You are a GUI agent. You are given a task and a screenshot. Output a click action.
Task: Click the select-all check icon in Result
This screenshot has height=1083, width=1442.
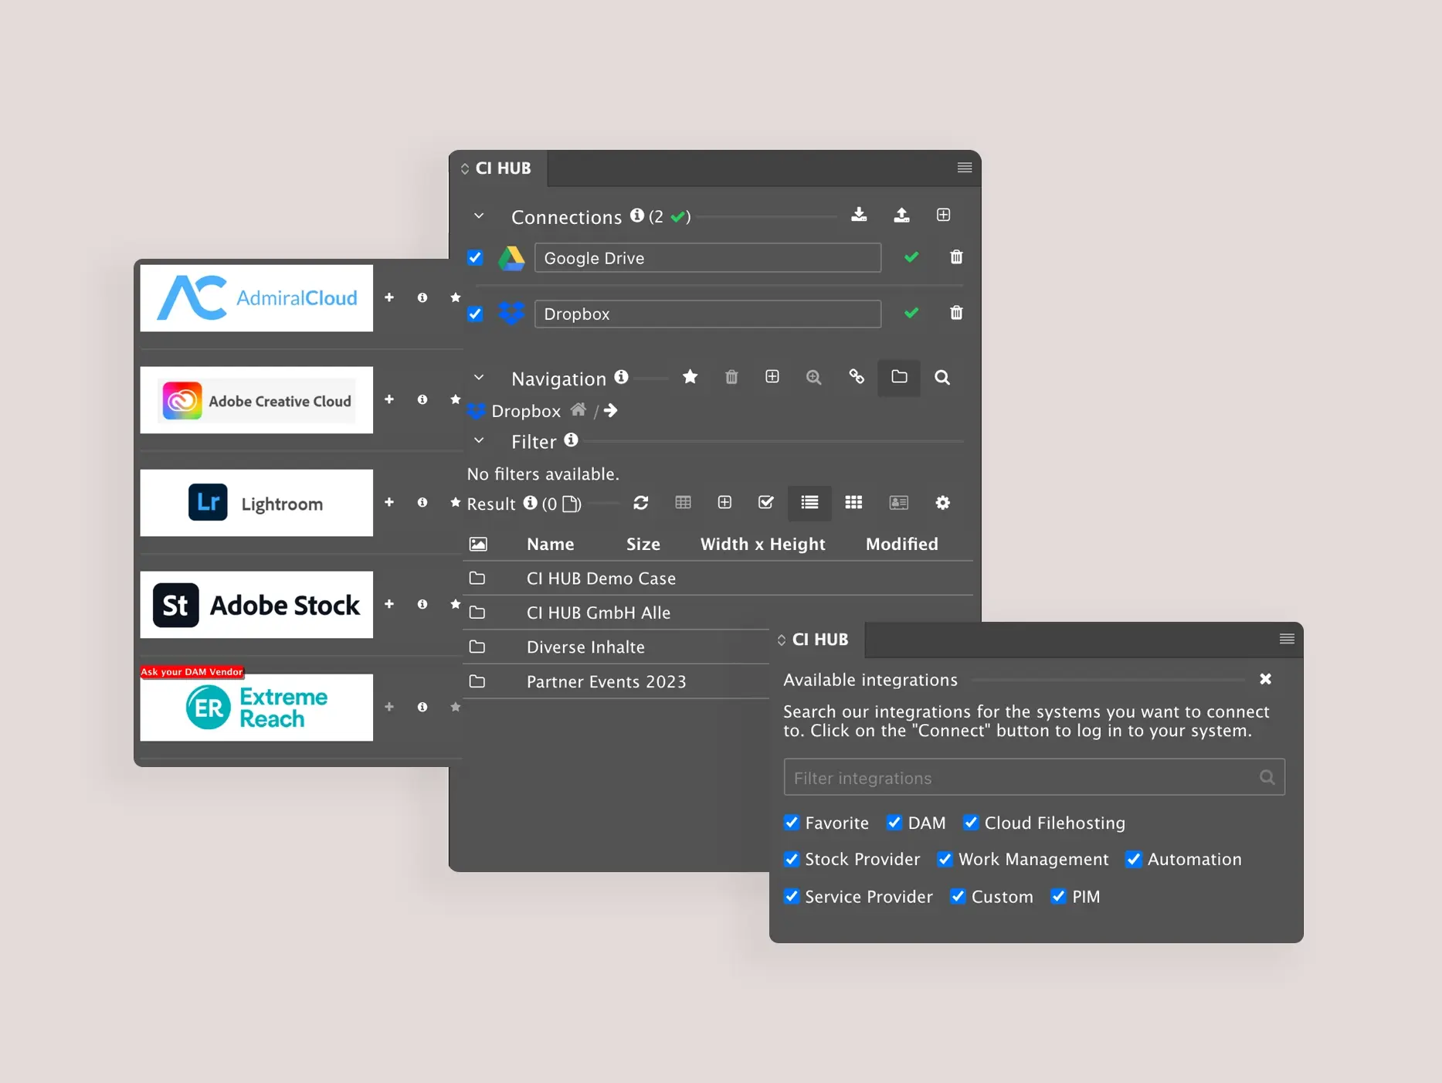(x=765, y=503)
